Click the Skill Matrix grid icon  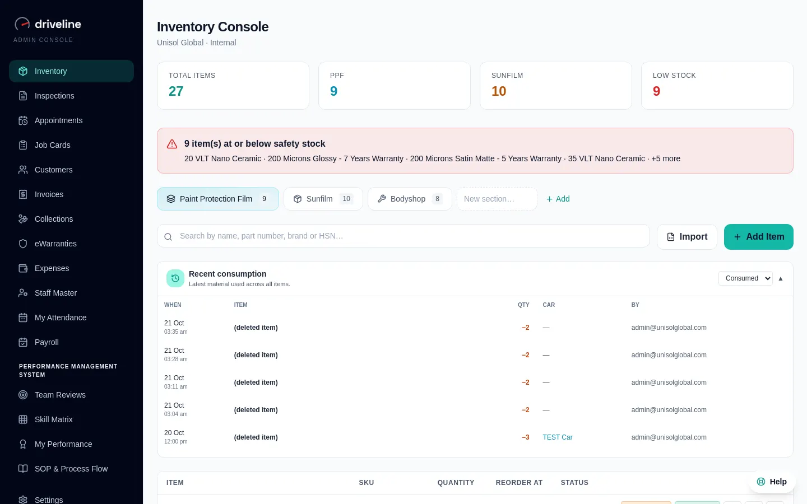coord(23,419)
